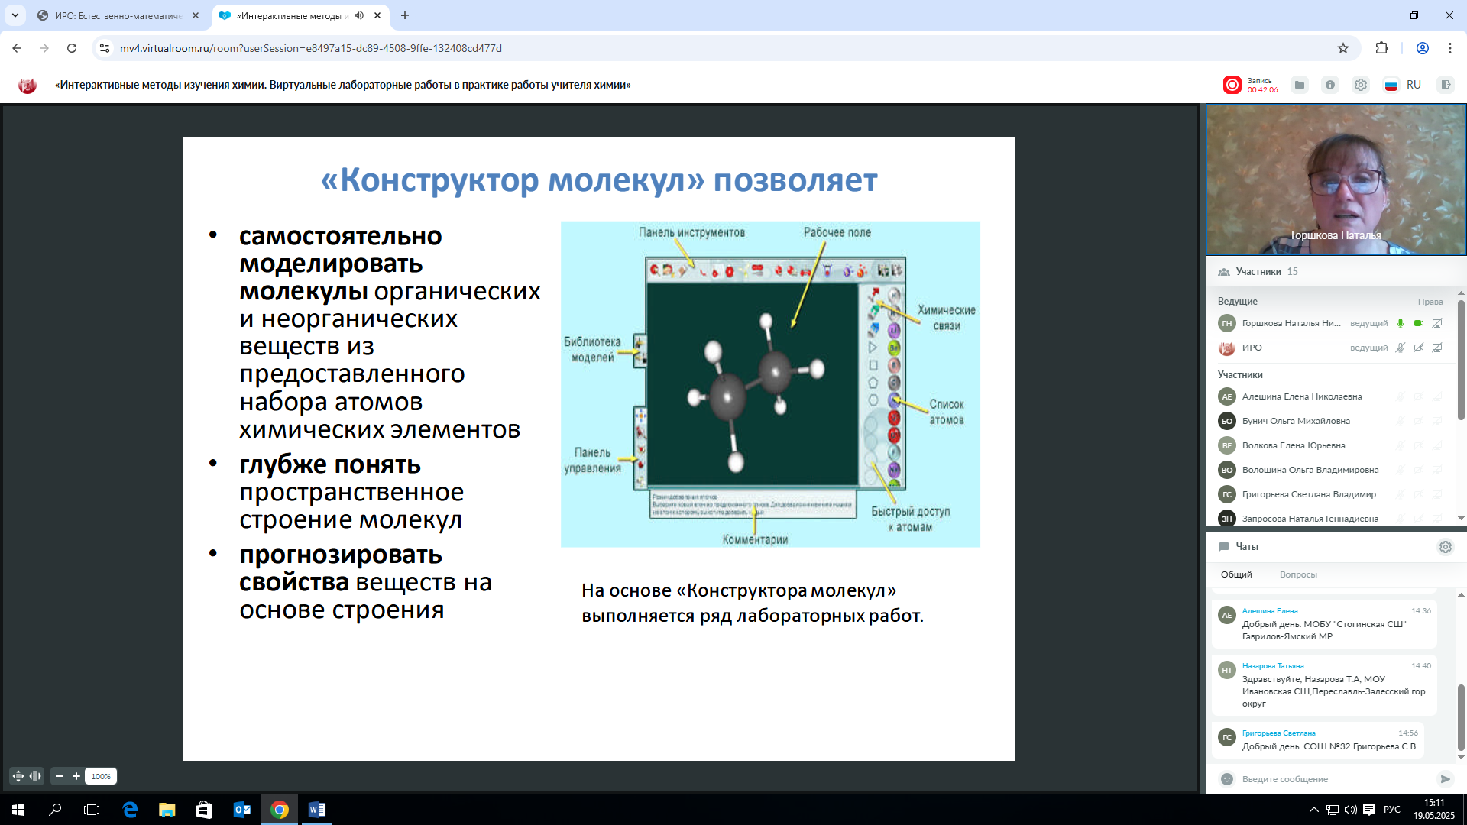Click the Права column label

[x=1430, y=302]
